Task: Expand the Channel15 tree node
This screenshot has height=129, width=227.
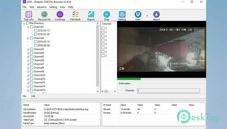Action: click(x=28, y=90)
